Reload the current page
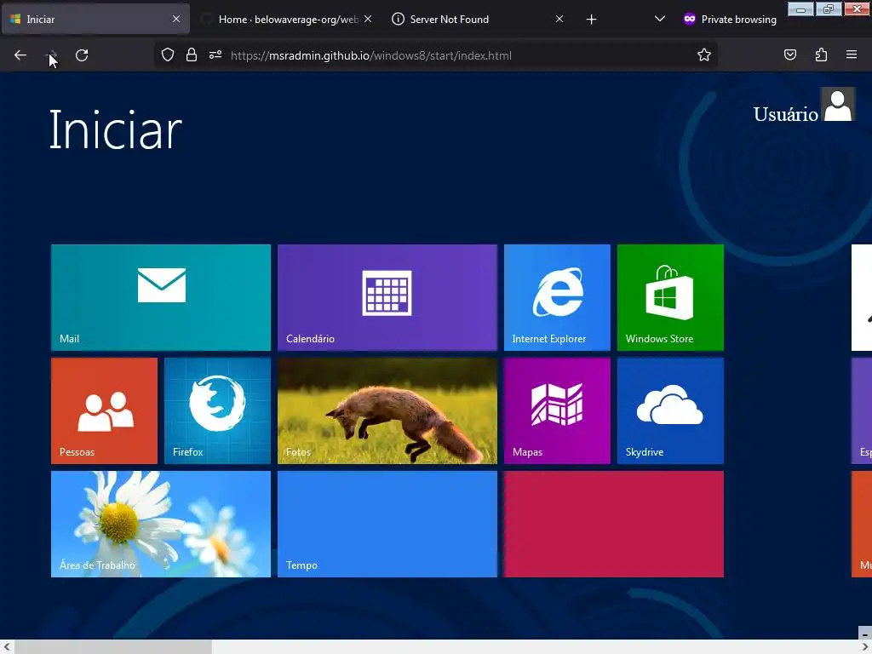 coord(82,55)
